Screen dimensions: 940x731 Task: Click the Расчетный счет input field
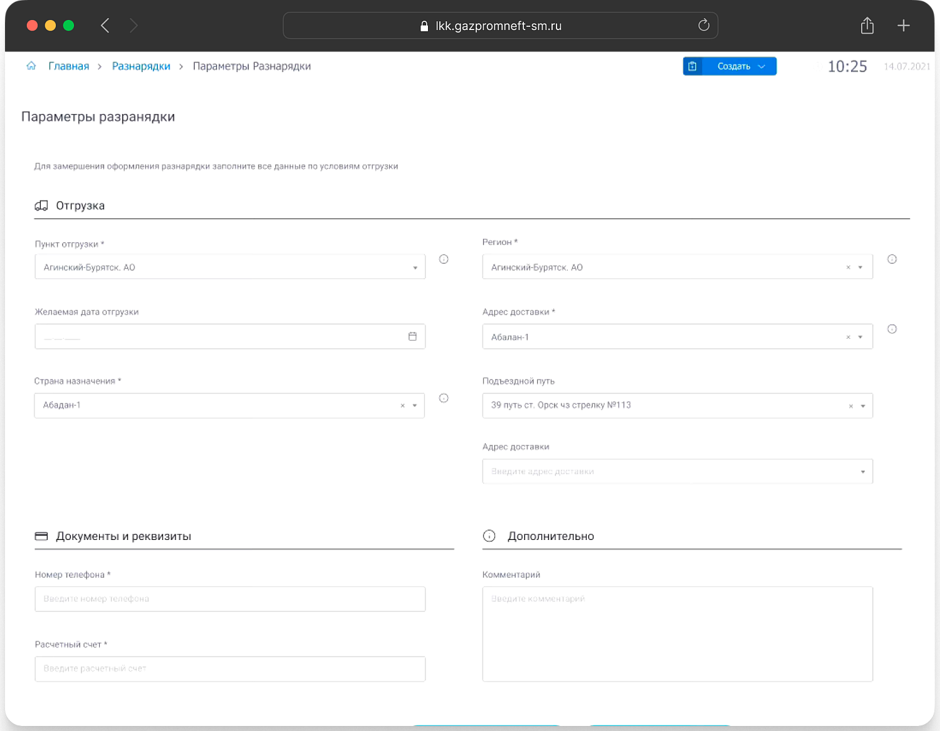click(x=230, y=669)
